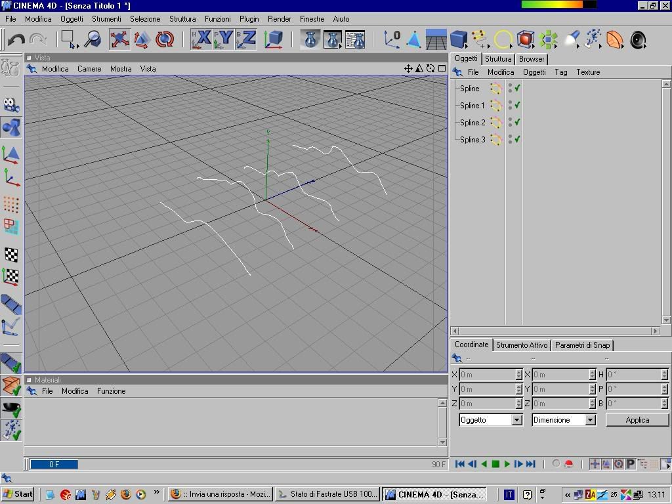This screenshot has height=504, width=672.
Task: Toggle Z axis lock
Action: click(x=246, y=39)
